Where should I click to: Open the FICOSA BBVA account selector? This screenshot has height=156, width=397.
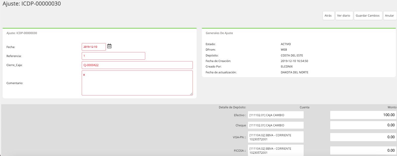(276, 150)
